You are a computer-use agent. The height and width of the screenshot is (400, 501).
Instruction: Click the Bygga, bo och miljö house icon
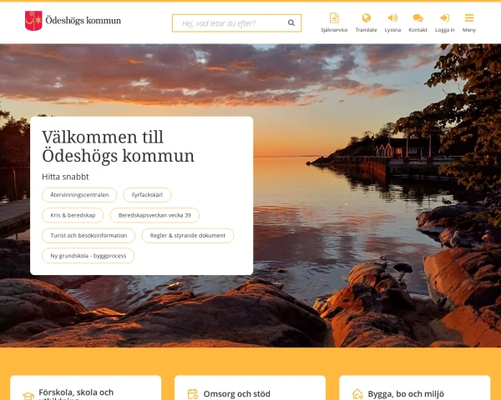click(x=357, y=394)
